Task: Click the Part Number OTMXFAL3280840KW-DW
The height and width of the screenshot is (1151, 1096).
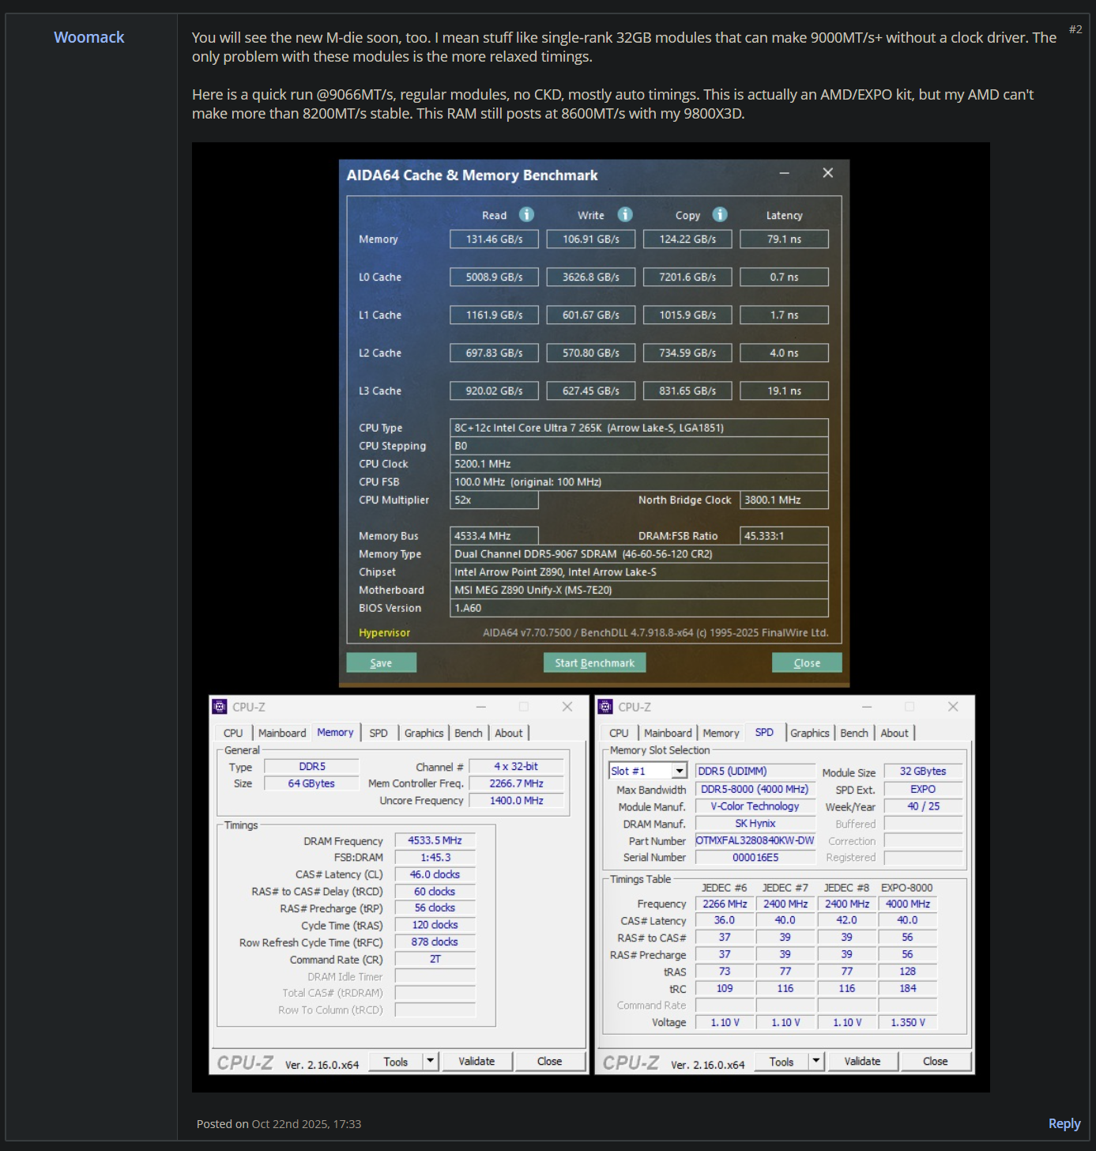Action: 755,840
